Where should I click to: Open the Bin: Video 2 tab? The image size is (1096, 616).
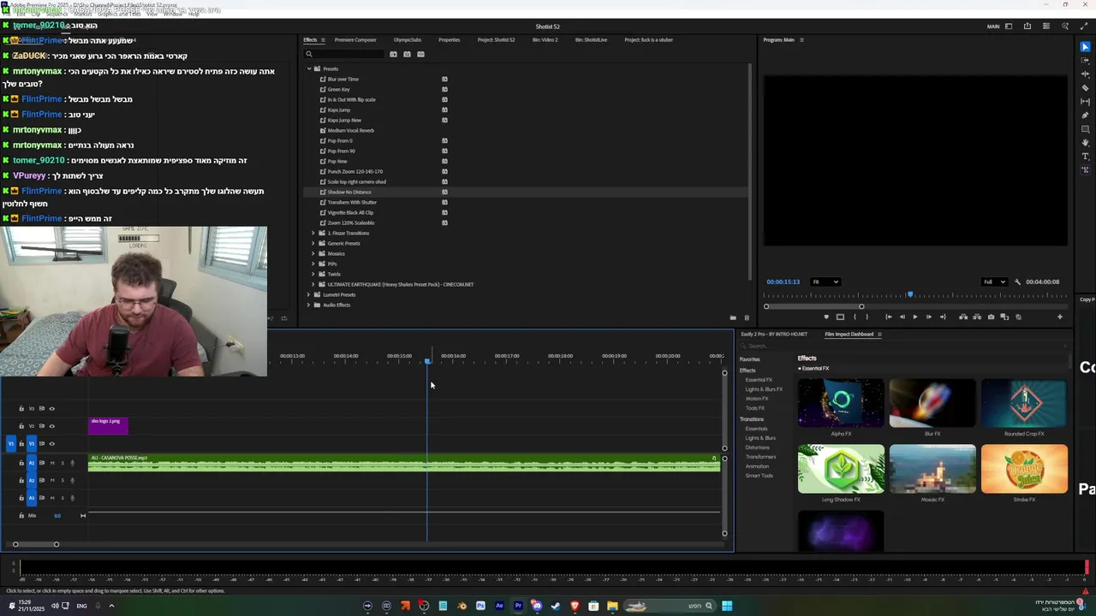[x=545, y=39]
